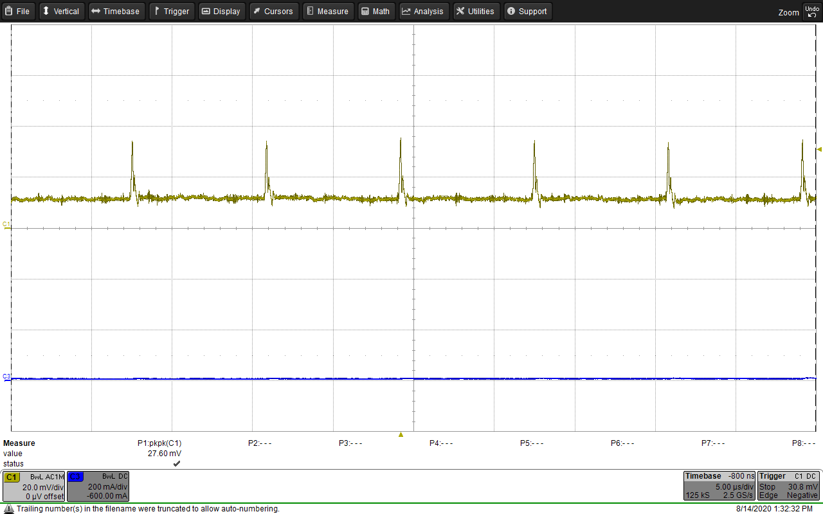Select the empty P8 measurement slot

(804, 443)
